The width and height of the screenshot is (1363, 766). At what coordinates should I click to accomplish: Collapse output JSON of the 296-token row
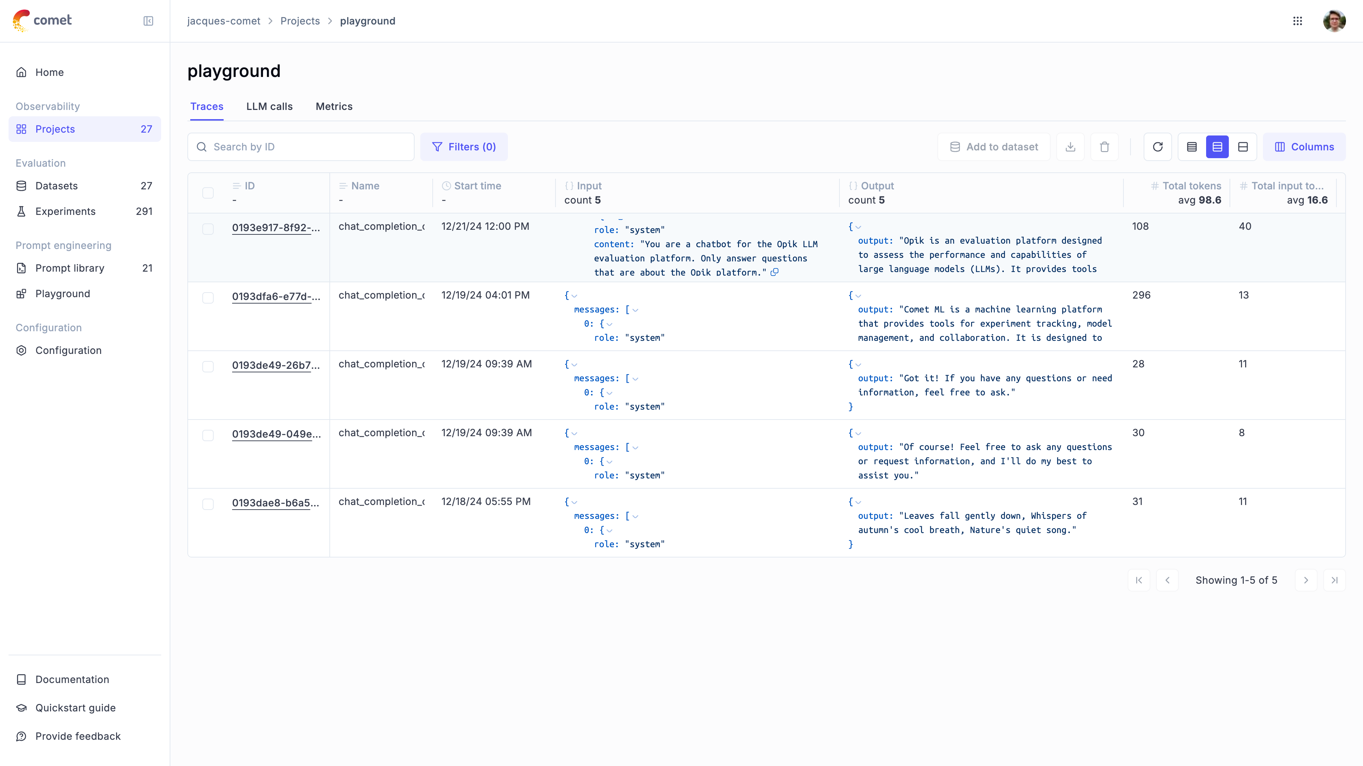point(858,296)
